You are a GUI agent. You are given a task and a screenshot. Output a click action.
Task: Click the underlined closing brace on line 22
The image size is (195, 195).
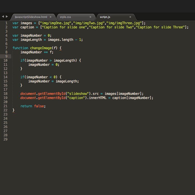[x=14, y=110]
